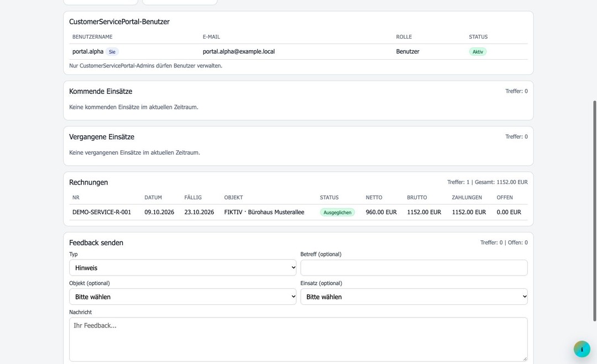Click the due date 23.10.2026
Screen dimensions: 597x364
coord(199,212)
